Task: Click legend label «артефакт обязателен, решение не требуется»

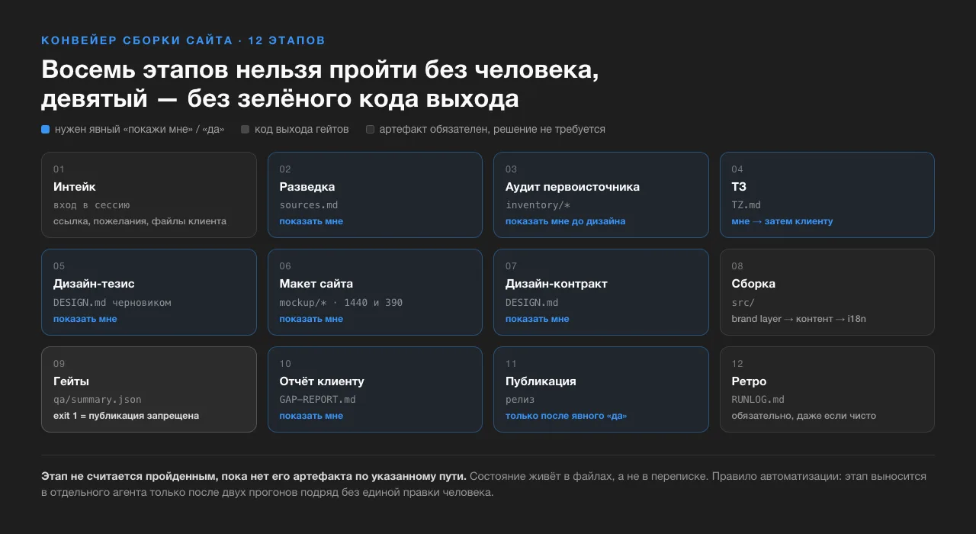Action: click(x=493, y=130)
